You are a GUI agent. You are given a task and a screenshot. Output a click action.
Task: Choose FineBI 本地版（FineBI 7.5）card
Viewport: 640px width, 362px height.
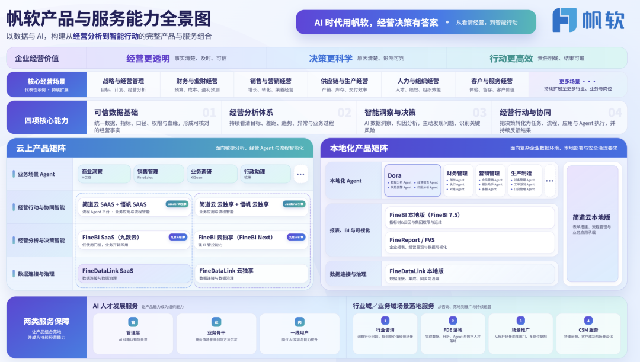point(469,217)
